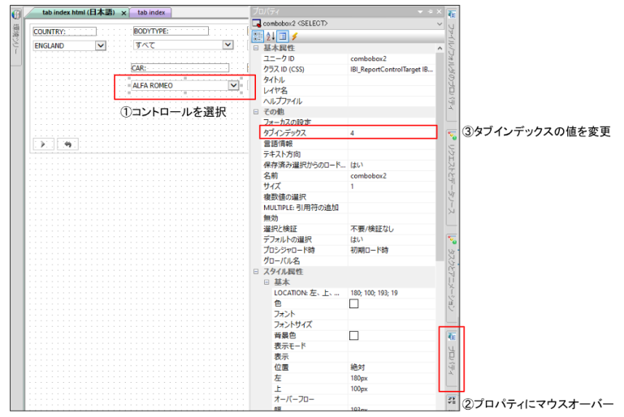Viewport: 624px width, 417px height.
Task: Open the ALFA ROMEO car dropdown
Action: (234, 85)
